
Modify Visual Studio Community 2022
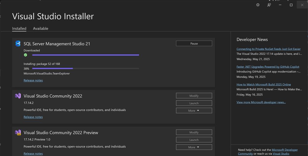(194, 96)
